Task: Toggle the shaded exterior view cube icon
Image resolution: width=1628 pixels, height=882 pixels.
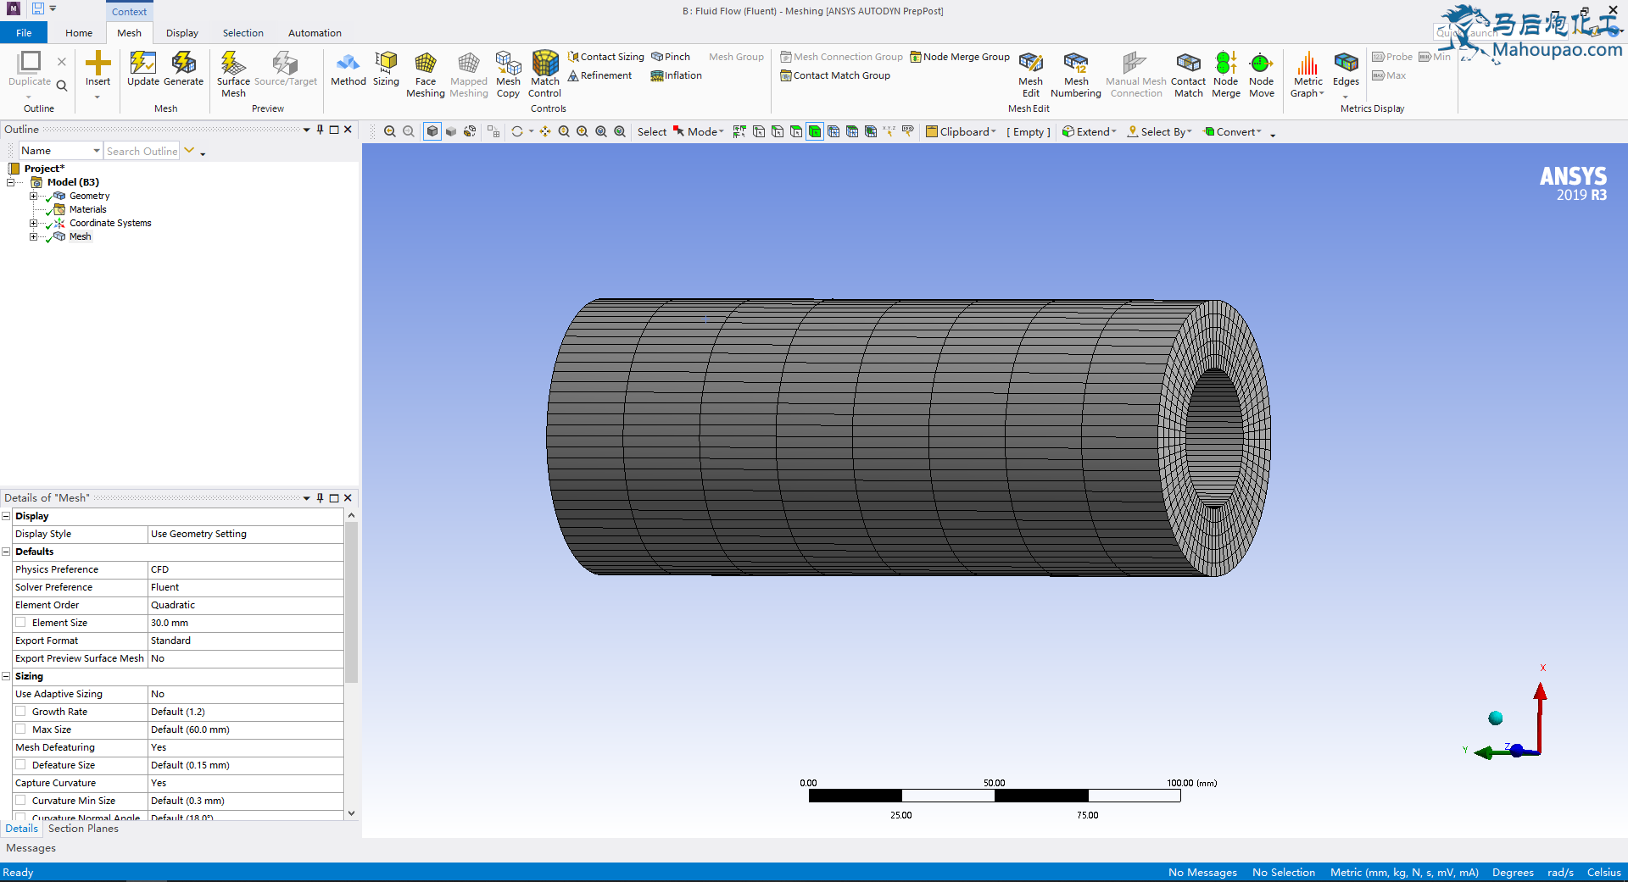Action: pyautogui.click(x=432, y=131)
